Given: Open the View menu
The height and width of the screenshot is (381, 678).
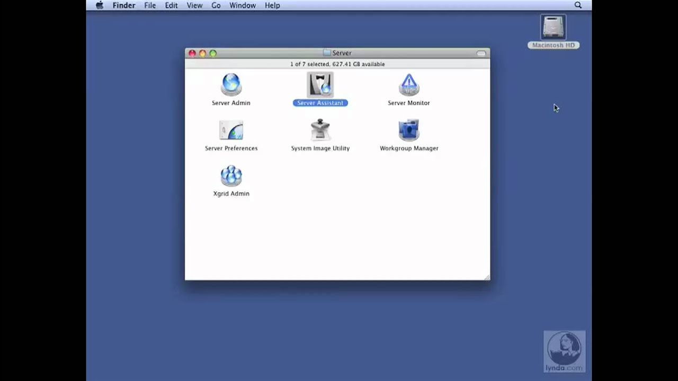Looking at the screenshot, I should click(194, 5).
